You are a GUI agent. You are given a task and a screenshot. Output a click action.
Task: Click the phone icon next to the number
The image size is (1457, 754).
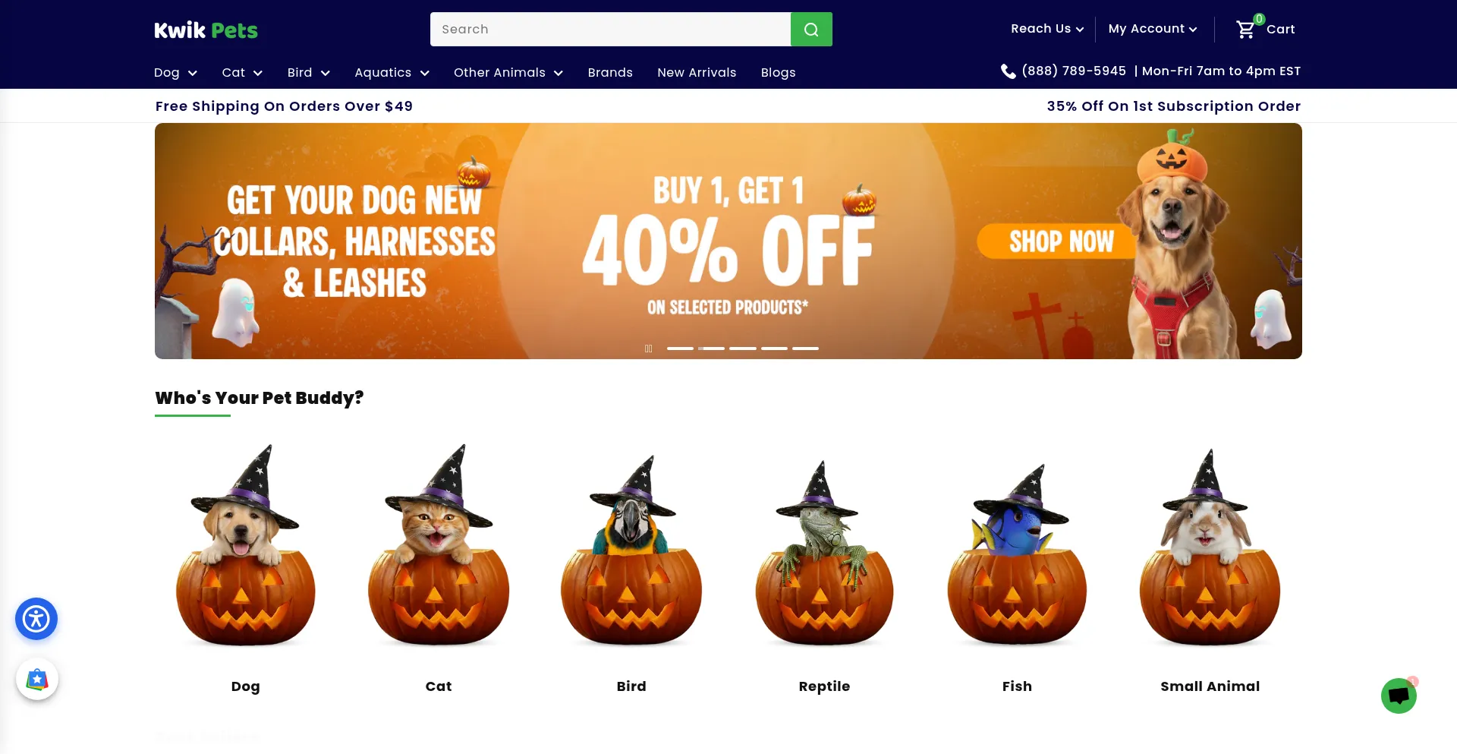[x=1008, y=71]
